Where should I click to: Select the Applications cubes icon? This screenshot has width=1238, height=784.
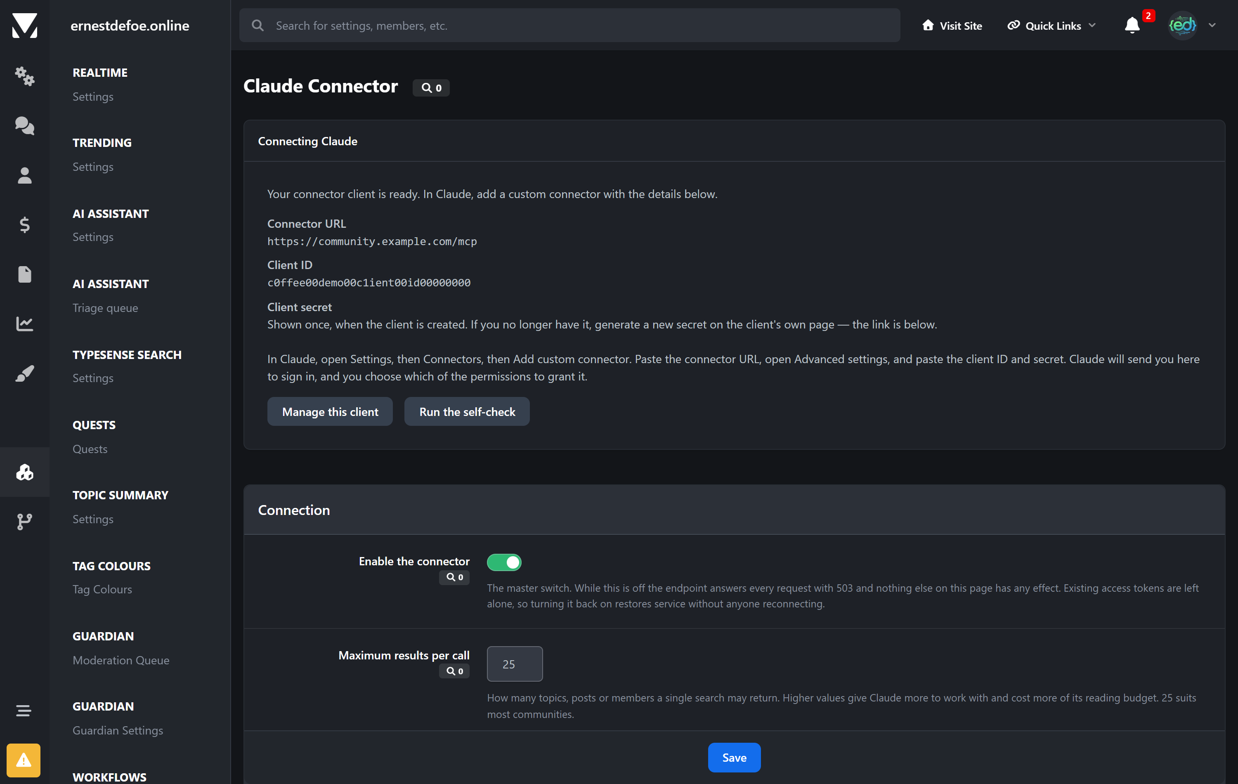pyautogui.click(x=25, y=472)
